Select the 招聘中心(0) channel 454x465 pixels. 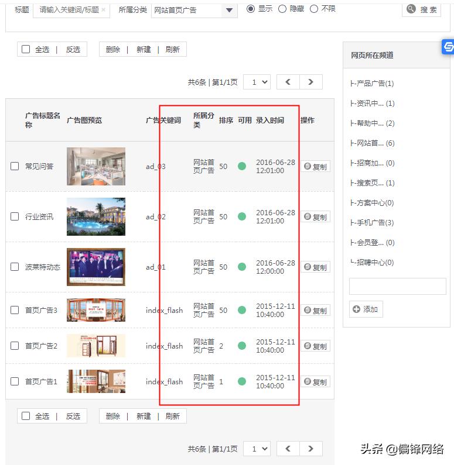(x=372, y=263)
